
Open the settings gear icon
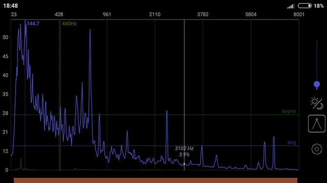[x=317, y=149]
